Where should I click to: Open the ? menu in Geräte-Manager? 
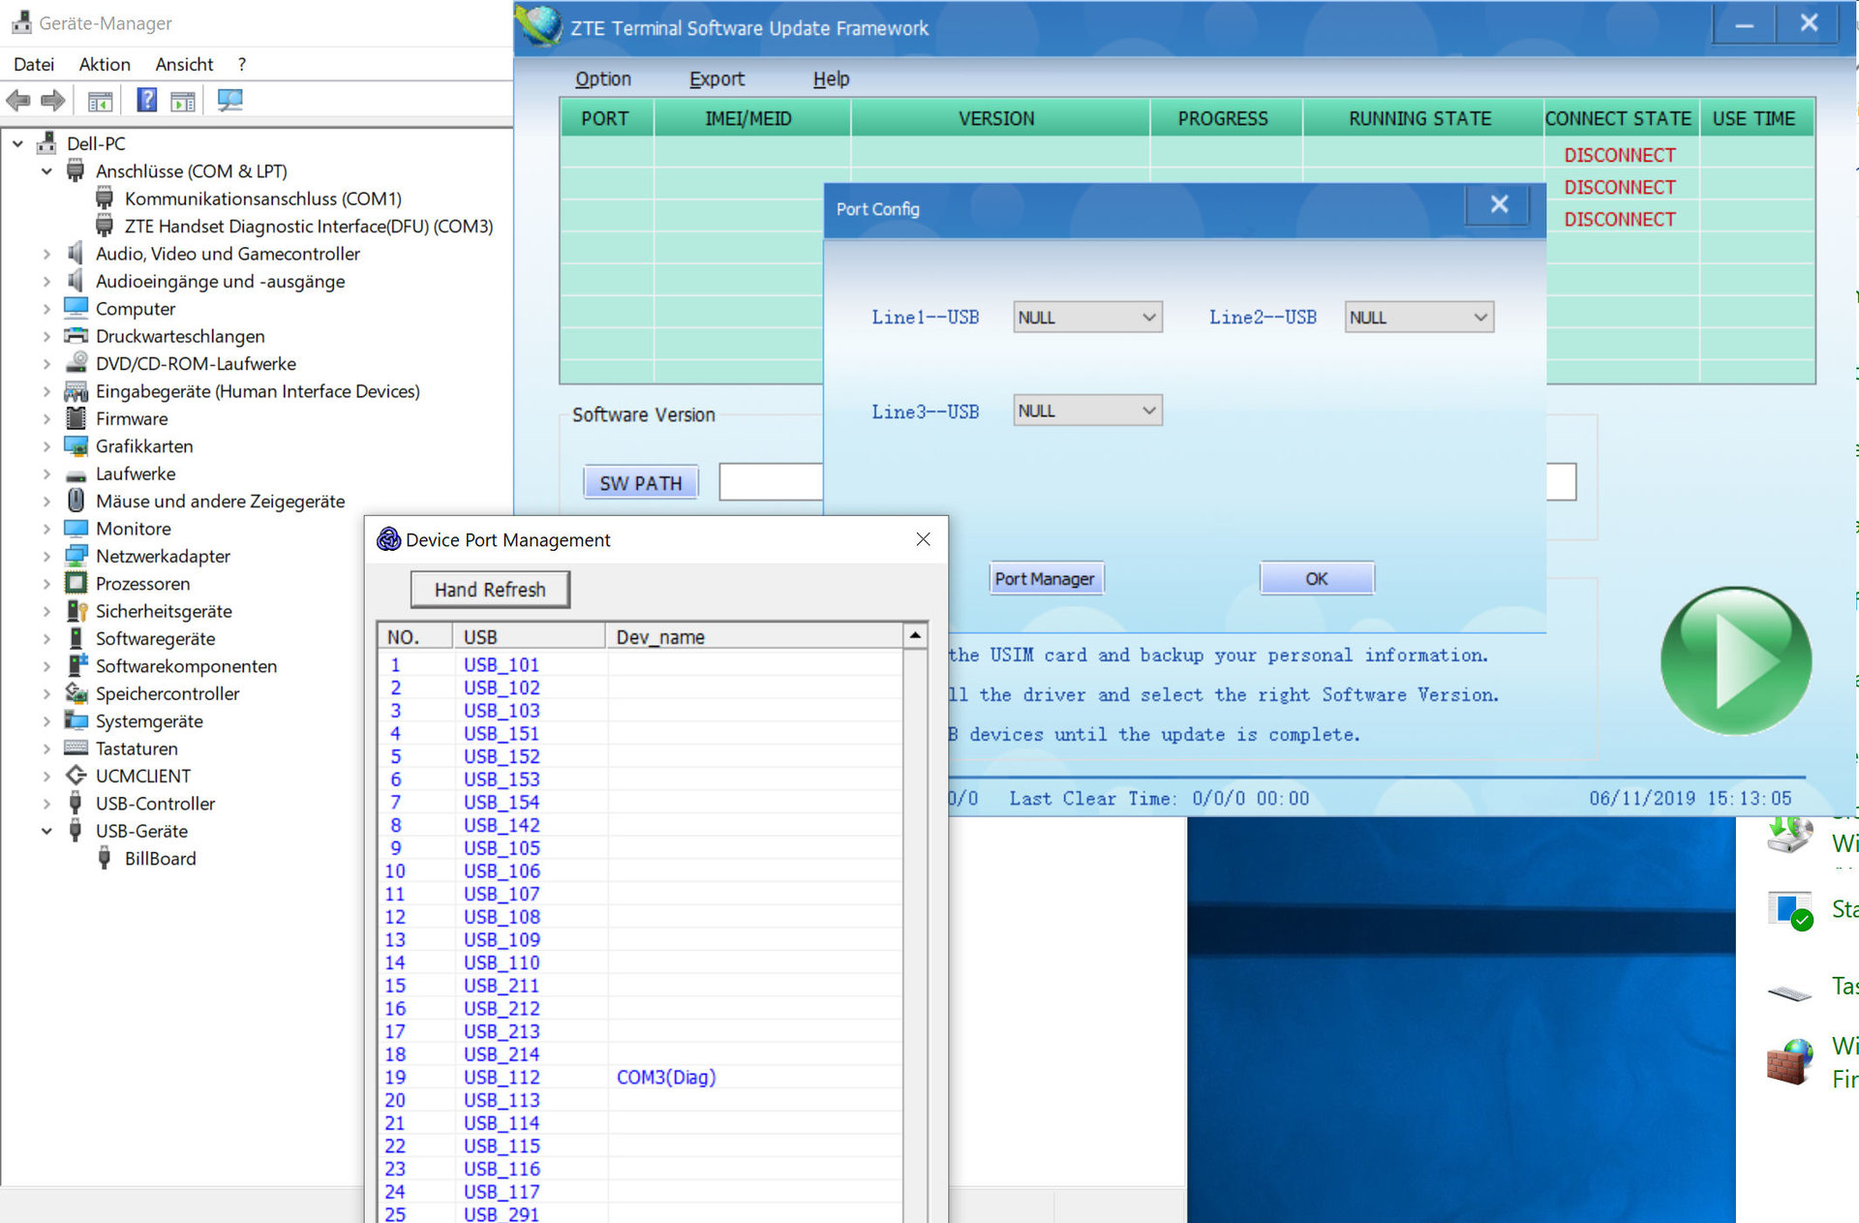241,64
